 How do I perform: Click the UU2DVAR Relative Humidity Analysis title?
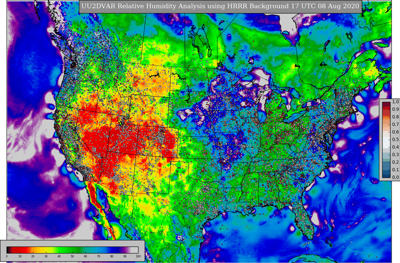click(x=220, y=6)
